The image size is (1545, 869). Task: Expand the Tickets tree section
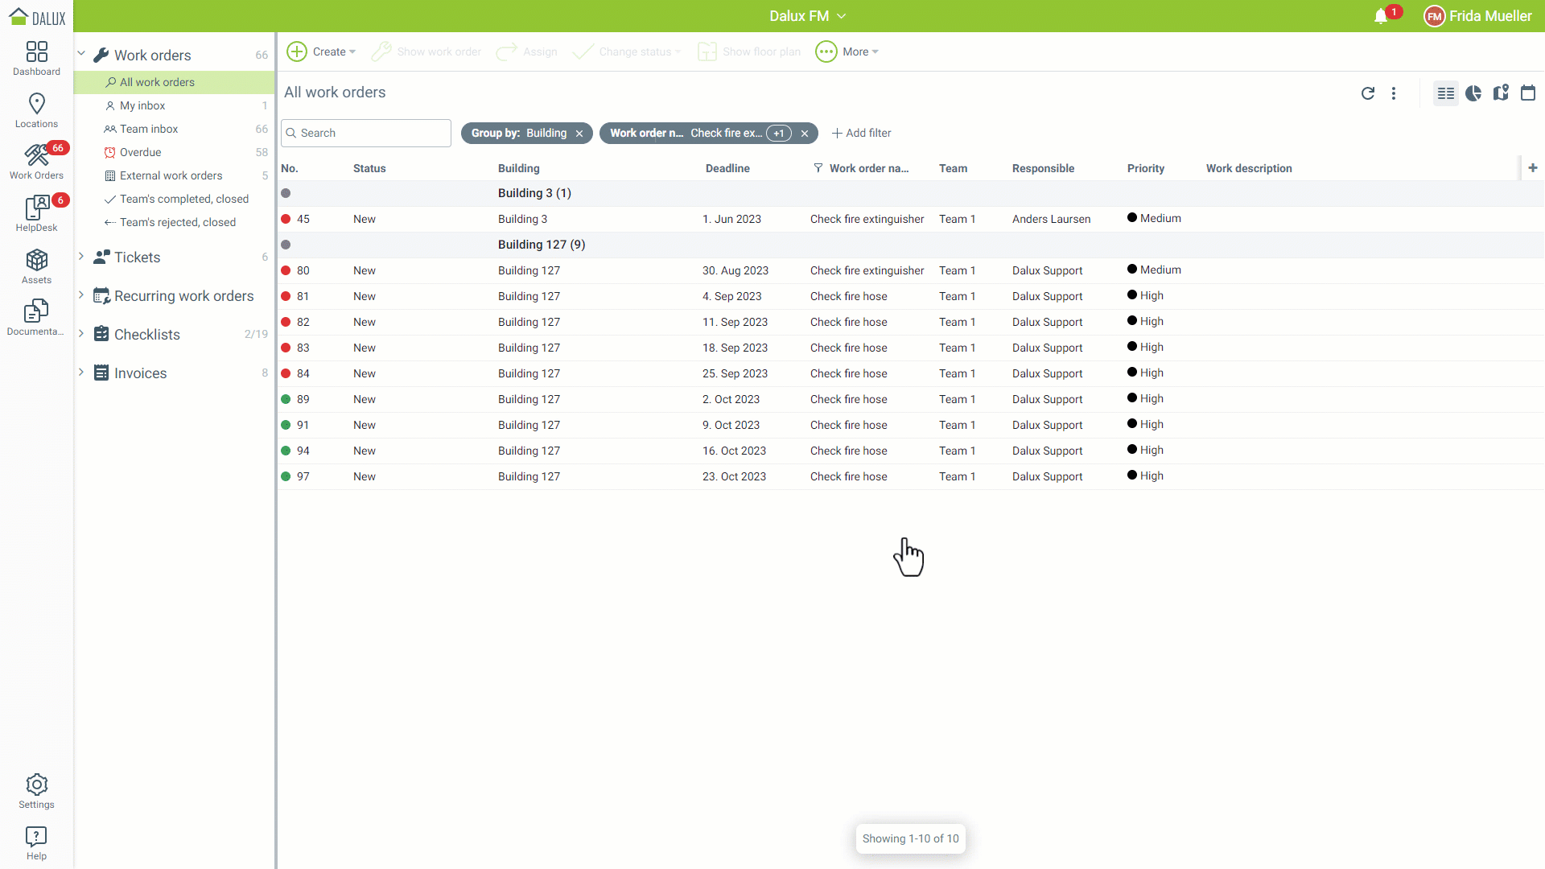tap(81, 257)
